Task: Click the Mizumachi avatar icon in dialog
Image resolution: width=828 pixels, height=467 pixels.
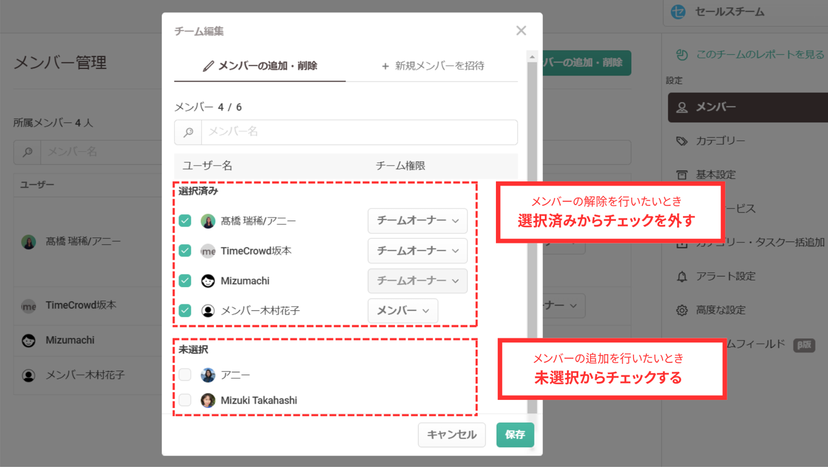Action: (x=208, y=281)
